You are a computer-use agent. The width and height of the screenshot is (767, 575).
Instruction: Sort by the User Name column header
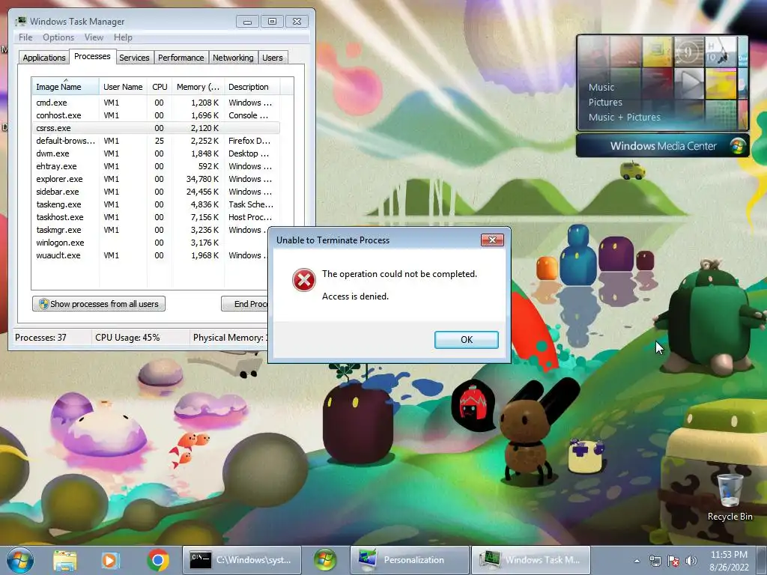click(x=123, y=87)
